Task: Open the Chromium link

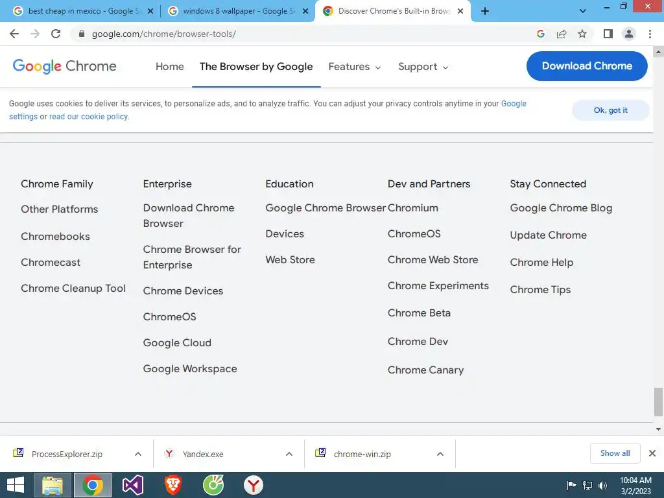Action: pyautogui.click(x=413, y=208)
